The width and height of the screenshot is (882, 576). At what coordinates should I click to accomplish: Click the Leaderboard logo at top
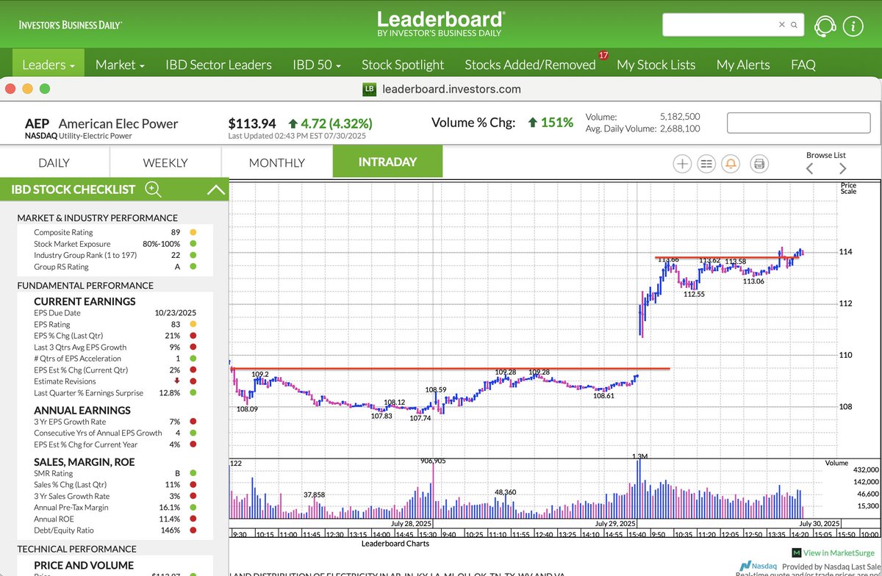pyautogui.click(x=440, y=24)
